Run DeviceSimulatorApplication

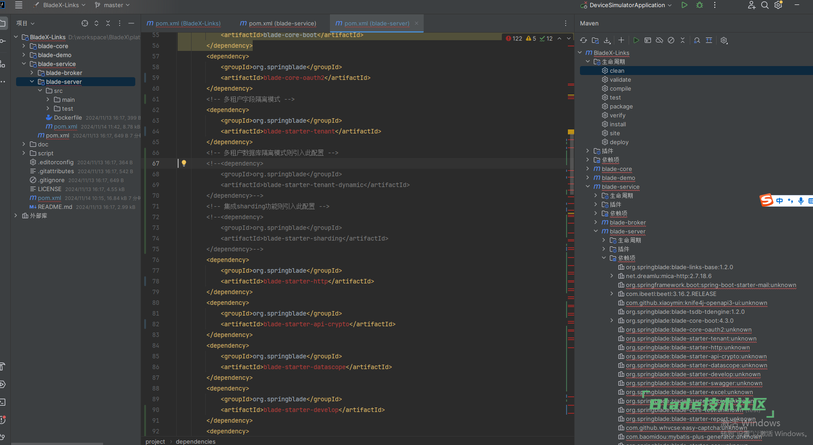point(684,5)
